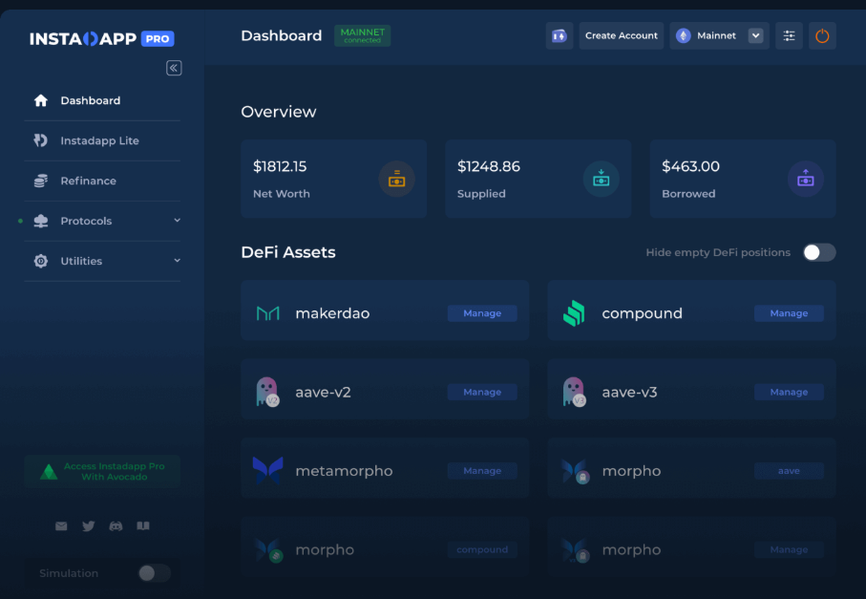This screenshot has height=599, width=866.
Task: Open the Mainnet network dropdown
Action: (x=719, y=36)
